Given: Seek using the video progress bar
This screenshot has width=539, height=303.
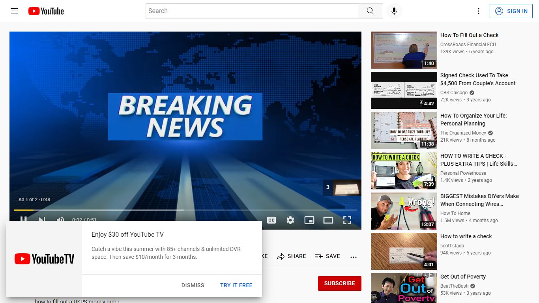Looking at the screenshot, I should pyautogui.click(x=185, y=210).
